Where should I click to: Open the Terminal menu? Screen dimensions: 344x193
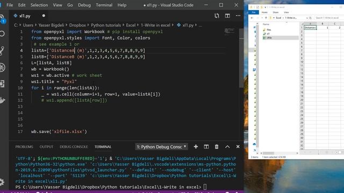104,5
